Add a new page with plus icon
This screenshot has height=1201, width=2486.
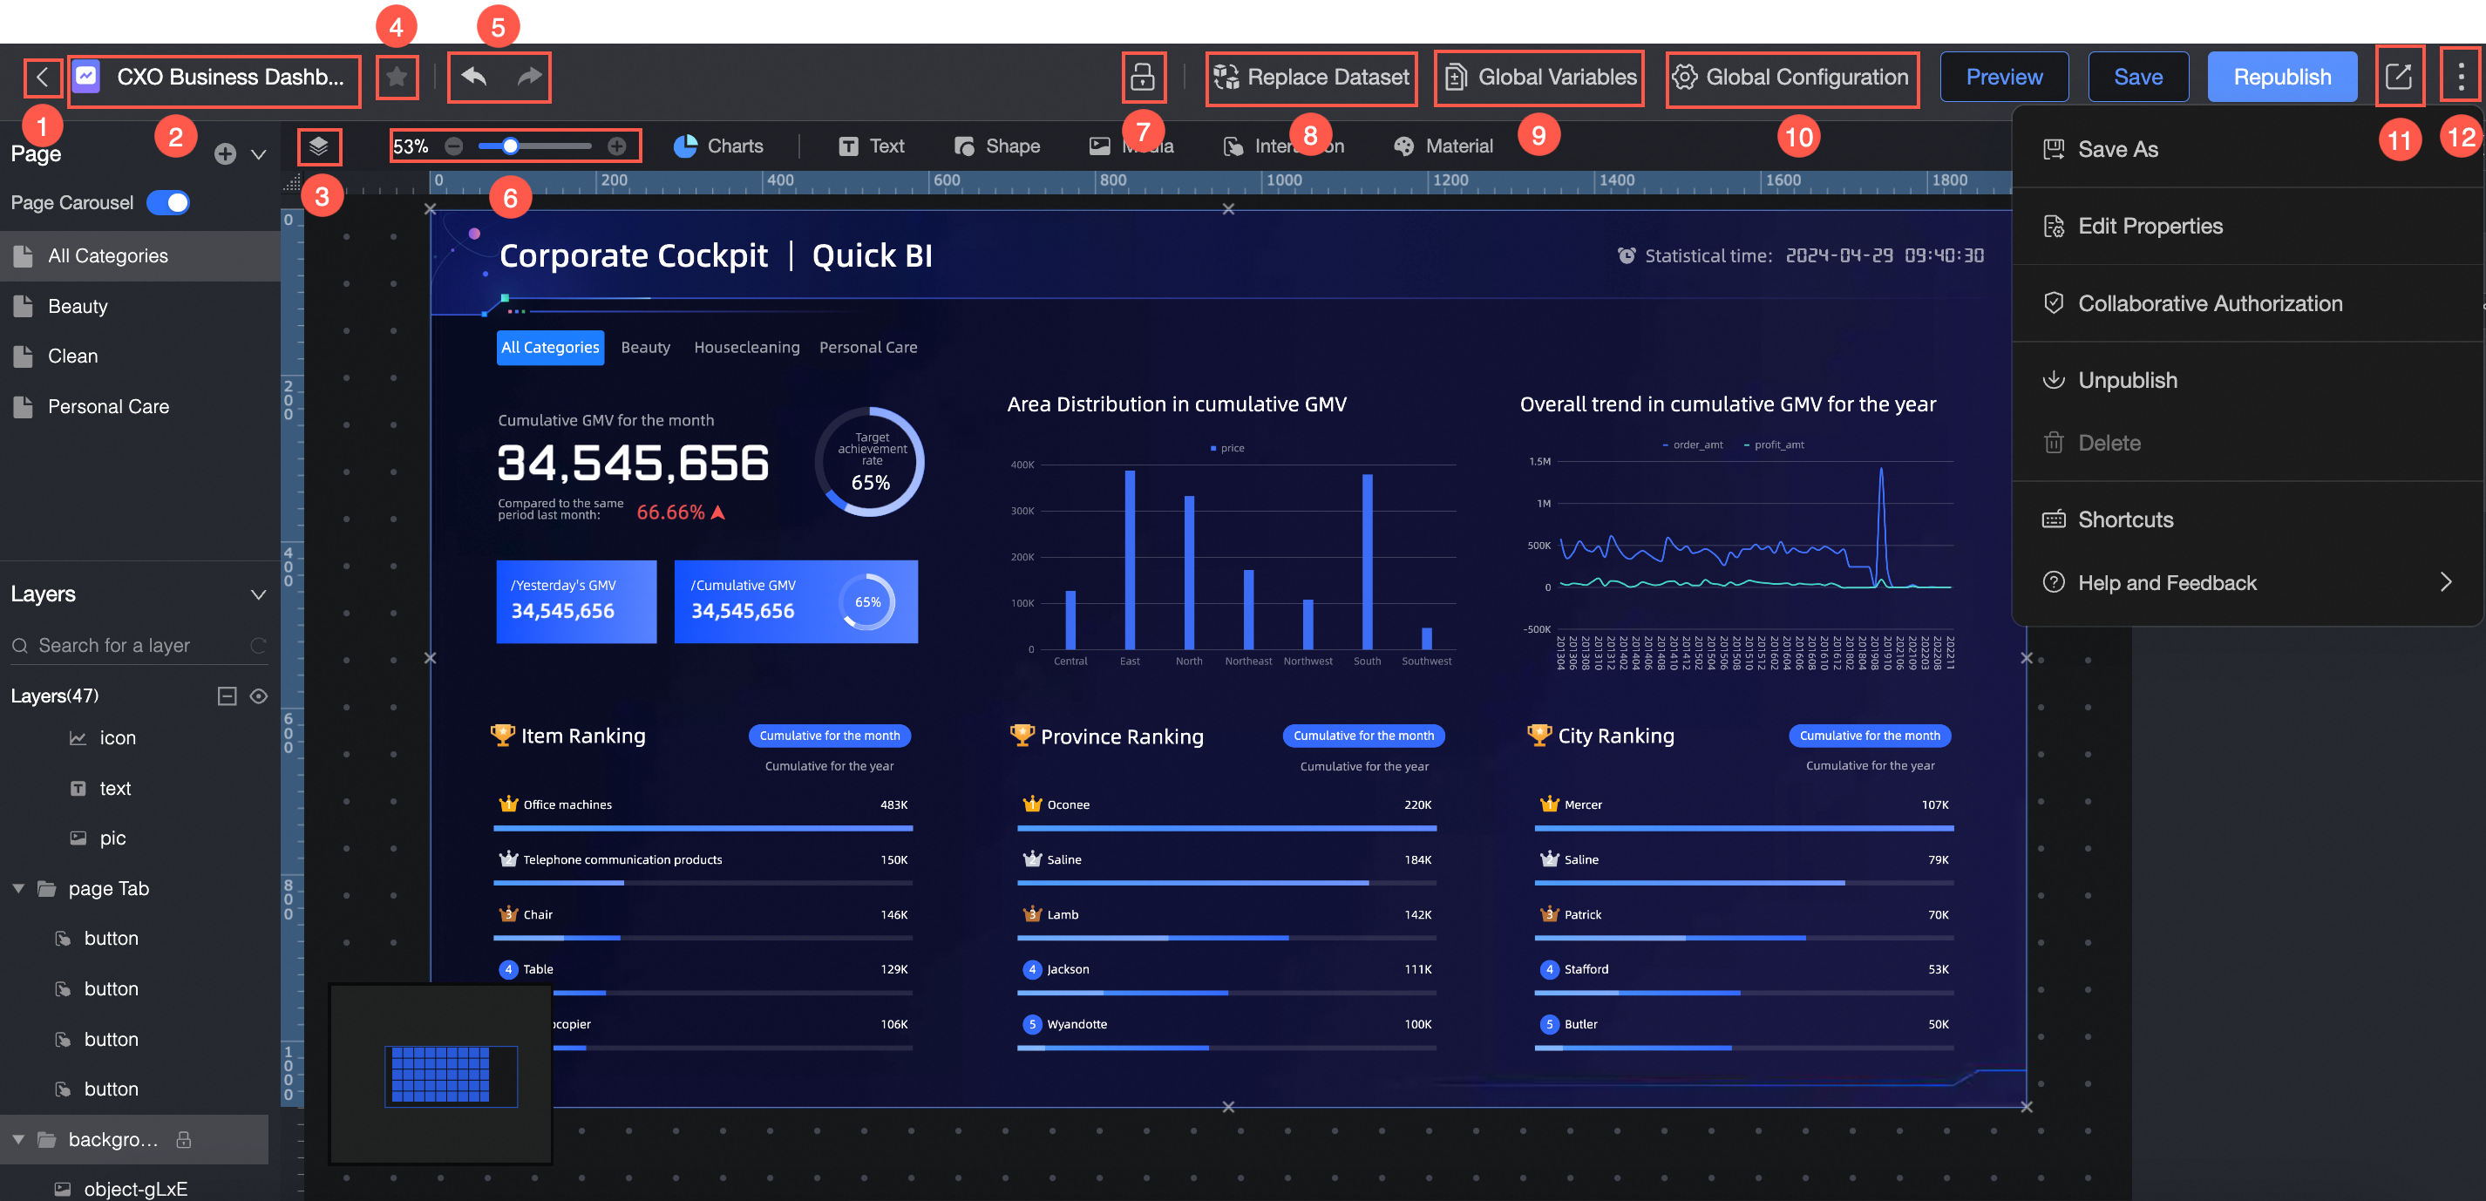tap(225, 154)
